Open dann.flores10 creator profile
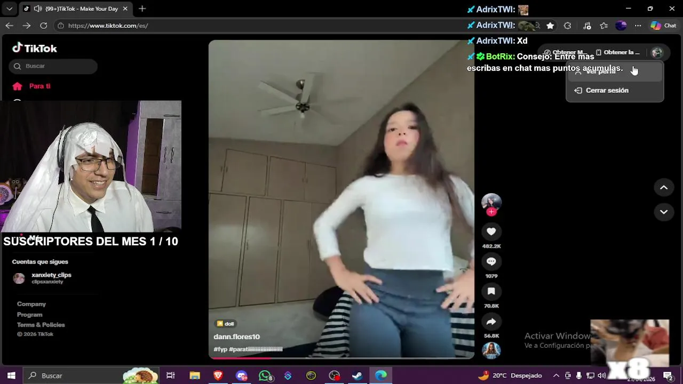 coord(236,337)
